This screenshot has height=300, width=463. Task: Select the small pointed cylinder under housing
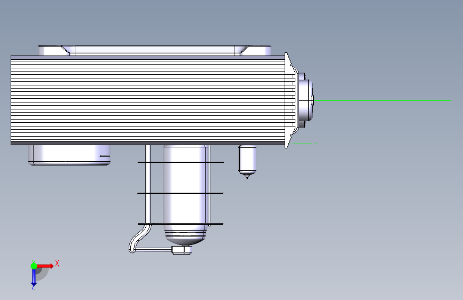(x=247, y=161)
